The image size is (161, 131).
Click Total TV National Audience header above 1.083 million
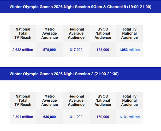pyautogui.click(x=129, y=33)
